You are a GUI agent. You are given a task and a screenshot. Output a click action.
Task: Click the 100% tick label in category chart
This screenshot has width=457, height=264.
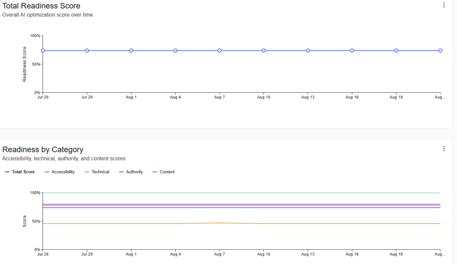tap(35, 193)
